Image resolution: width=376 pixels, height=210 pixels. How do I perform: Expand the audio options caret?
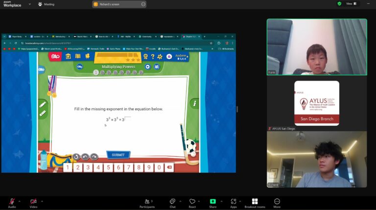20,201
